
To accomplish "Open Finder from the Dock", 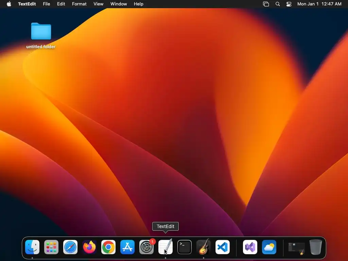I will click(x=32, y=247).
